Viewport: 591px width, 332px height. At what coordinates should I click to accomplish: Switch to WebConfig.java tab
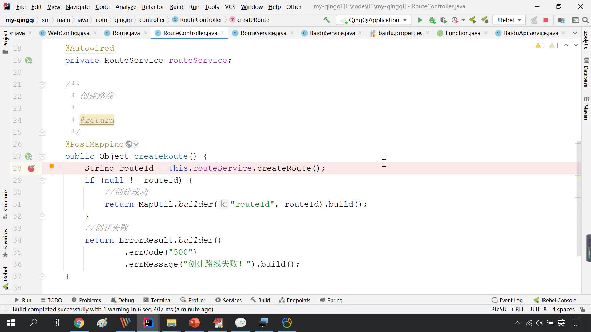point(68,33)
